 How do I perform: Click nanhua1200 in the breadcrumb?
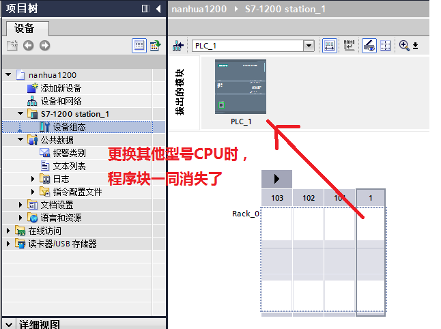[199, 10]
